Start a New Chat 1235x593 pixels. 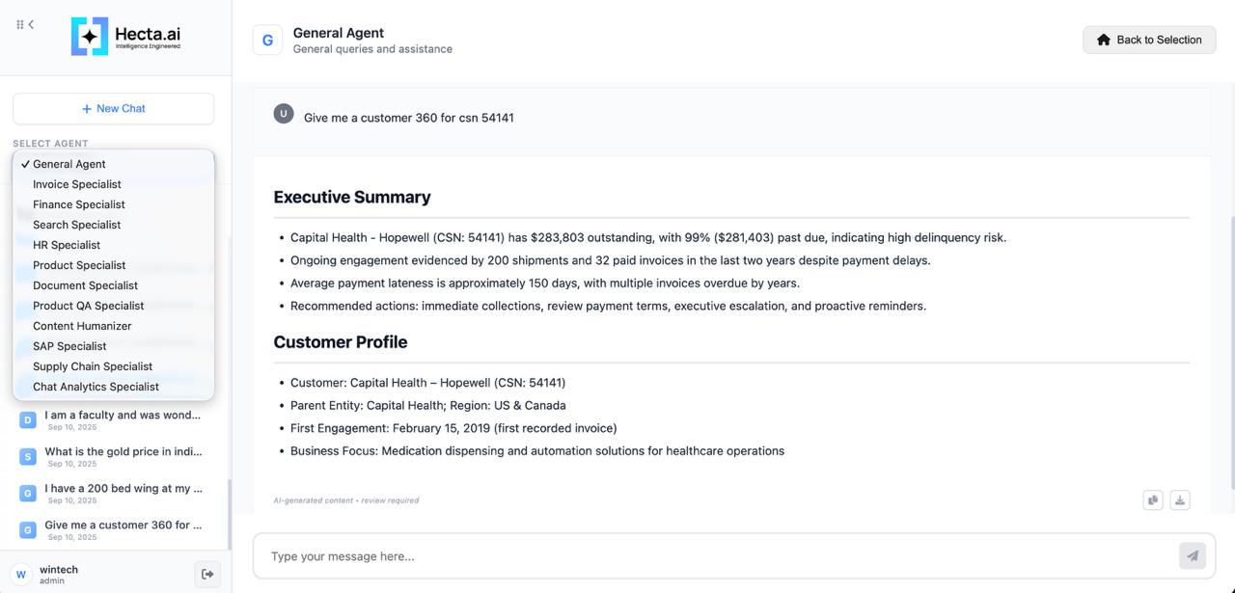(114, 109)
